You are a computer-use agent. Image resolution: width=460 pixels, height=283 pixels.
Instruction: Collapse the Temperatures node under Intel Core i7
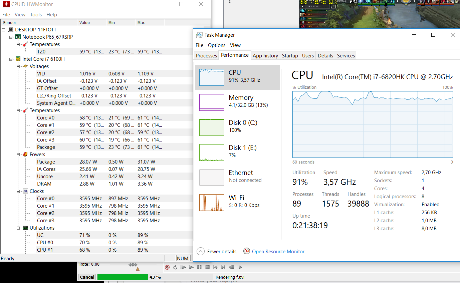[x=19, y=110]
